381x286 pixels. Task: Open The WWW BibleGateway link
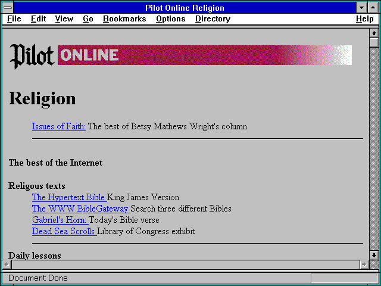pos(81,209)
